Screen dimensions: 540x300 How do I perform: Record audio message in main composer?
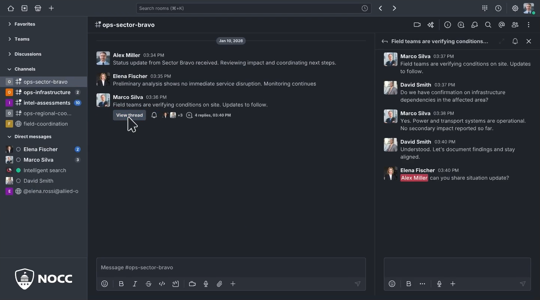pos(206,284)
